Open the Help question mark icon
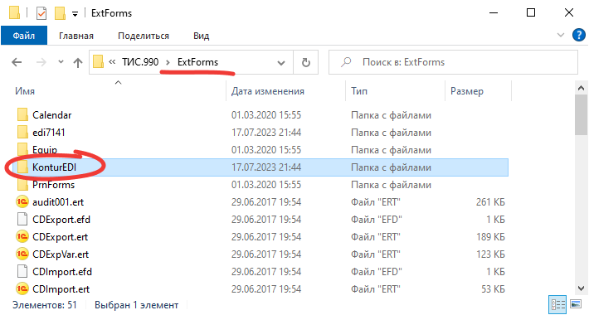 point(578,36)
